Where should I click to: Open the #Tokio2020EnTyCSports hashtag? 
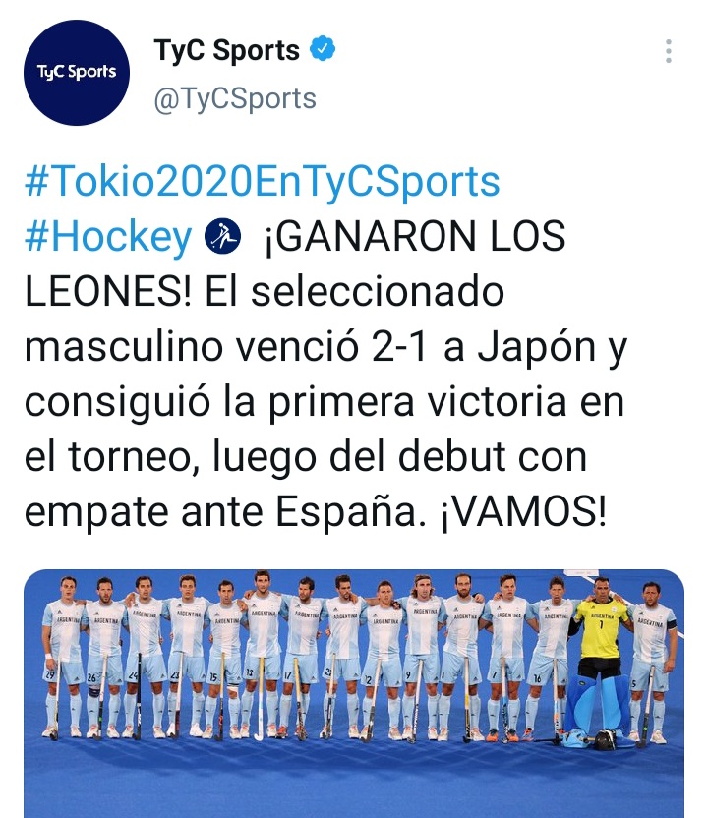tap(263, 181)
